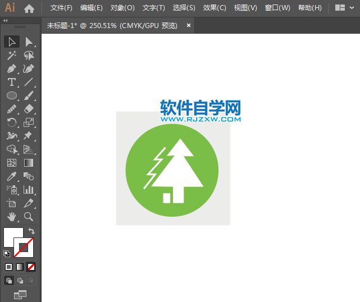Change the screen mode
The image size is (360, 302).
click(x=20, y=295)
